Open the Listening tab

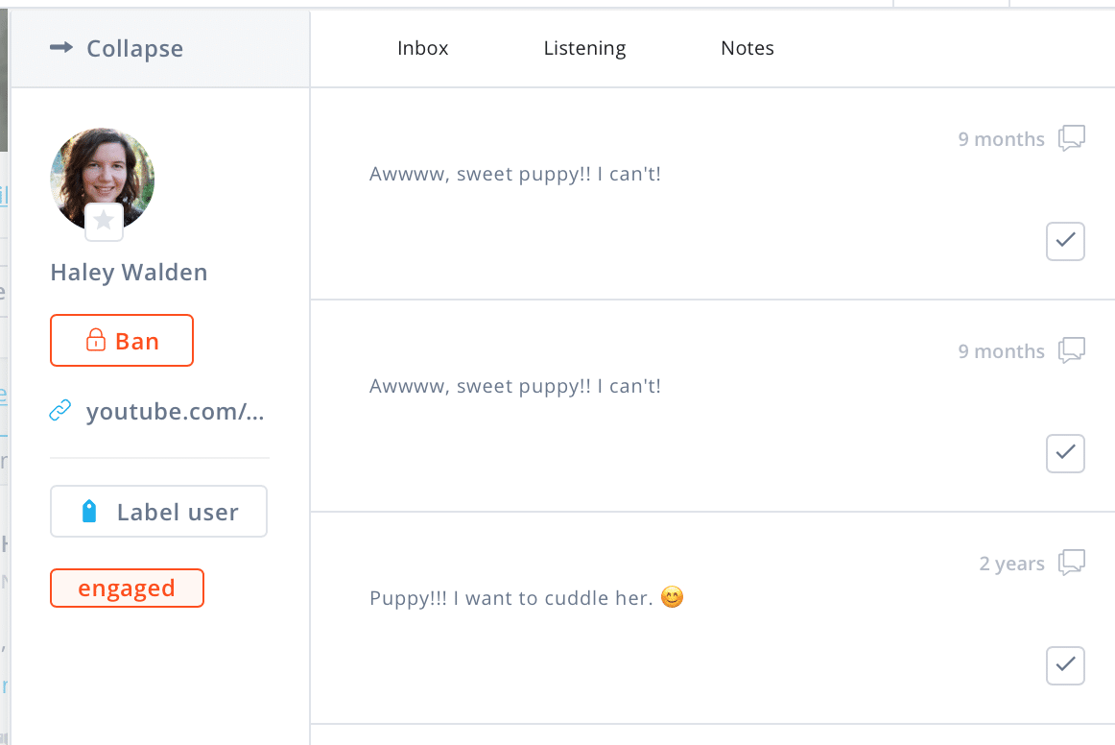pos(584,48)
